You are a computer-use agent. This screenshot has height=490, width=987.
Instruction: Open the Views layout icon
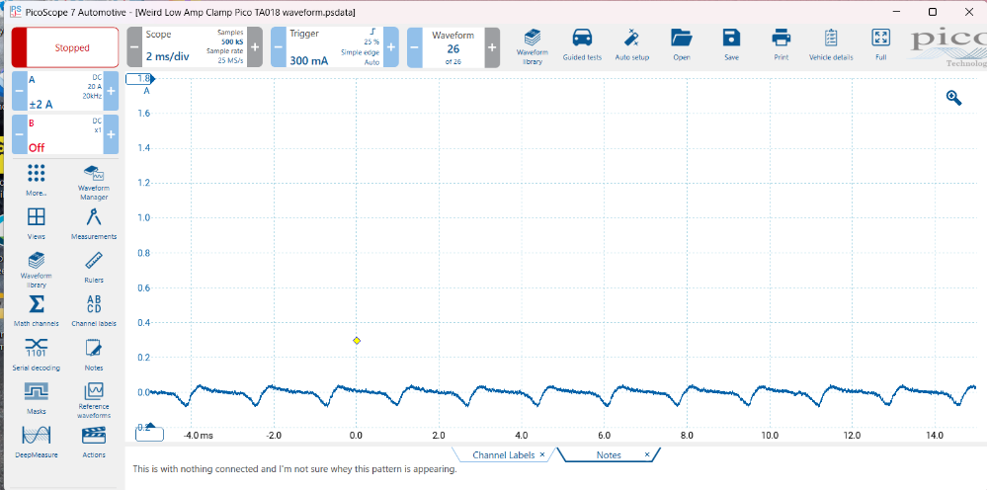tap(36, 224)
